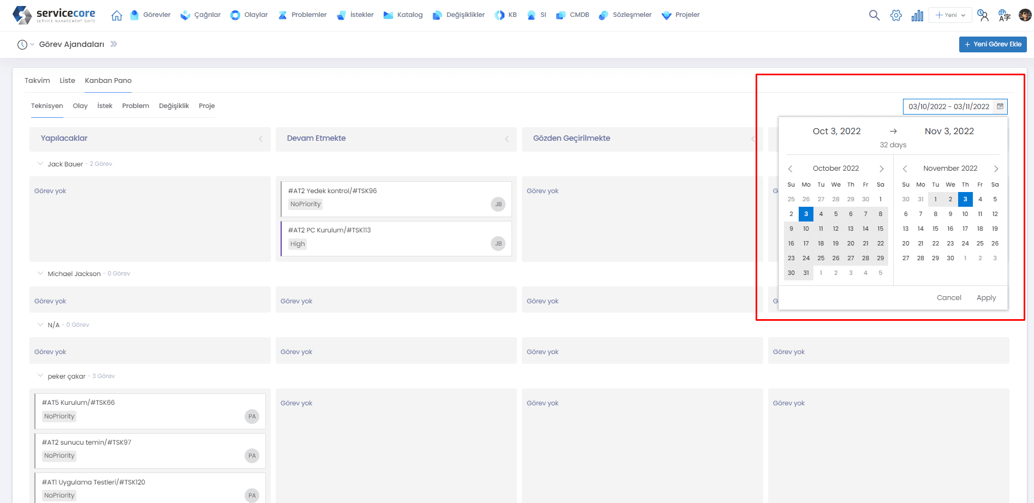Switch to the Takvim tab
Image resolution: width=1034 pixels, height=503 pixels.
[37, 80]
